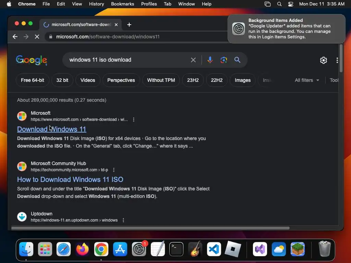351x263 pixels.
Task: Launch GarageBand from the dock
Action: point(195,249)
